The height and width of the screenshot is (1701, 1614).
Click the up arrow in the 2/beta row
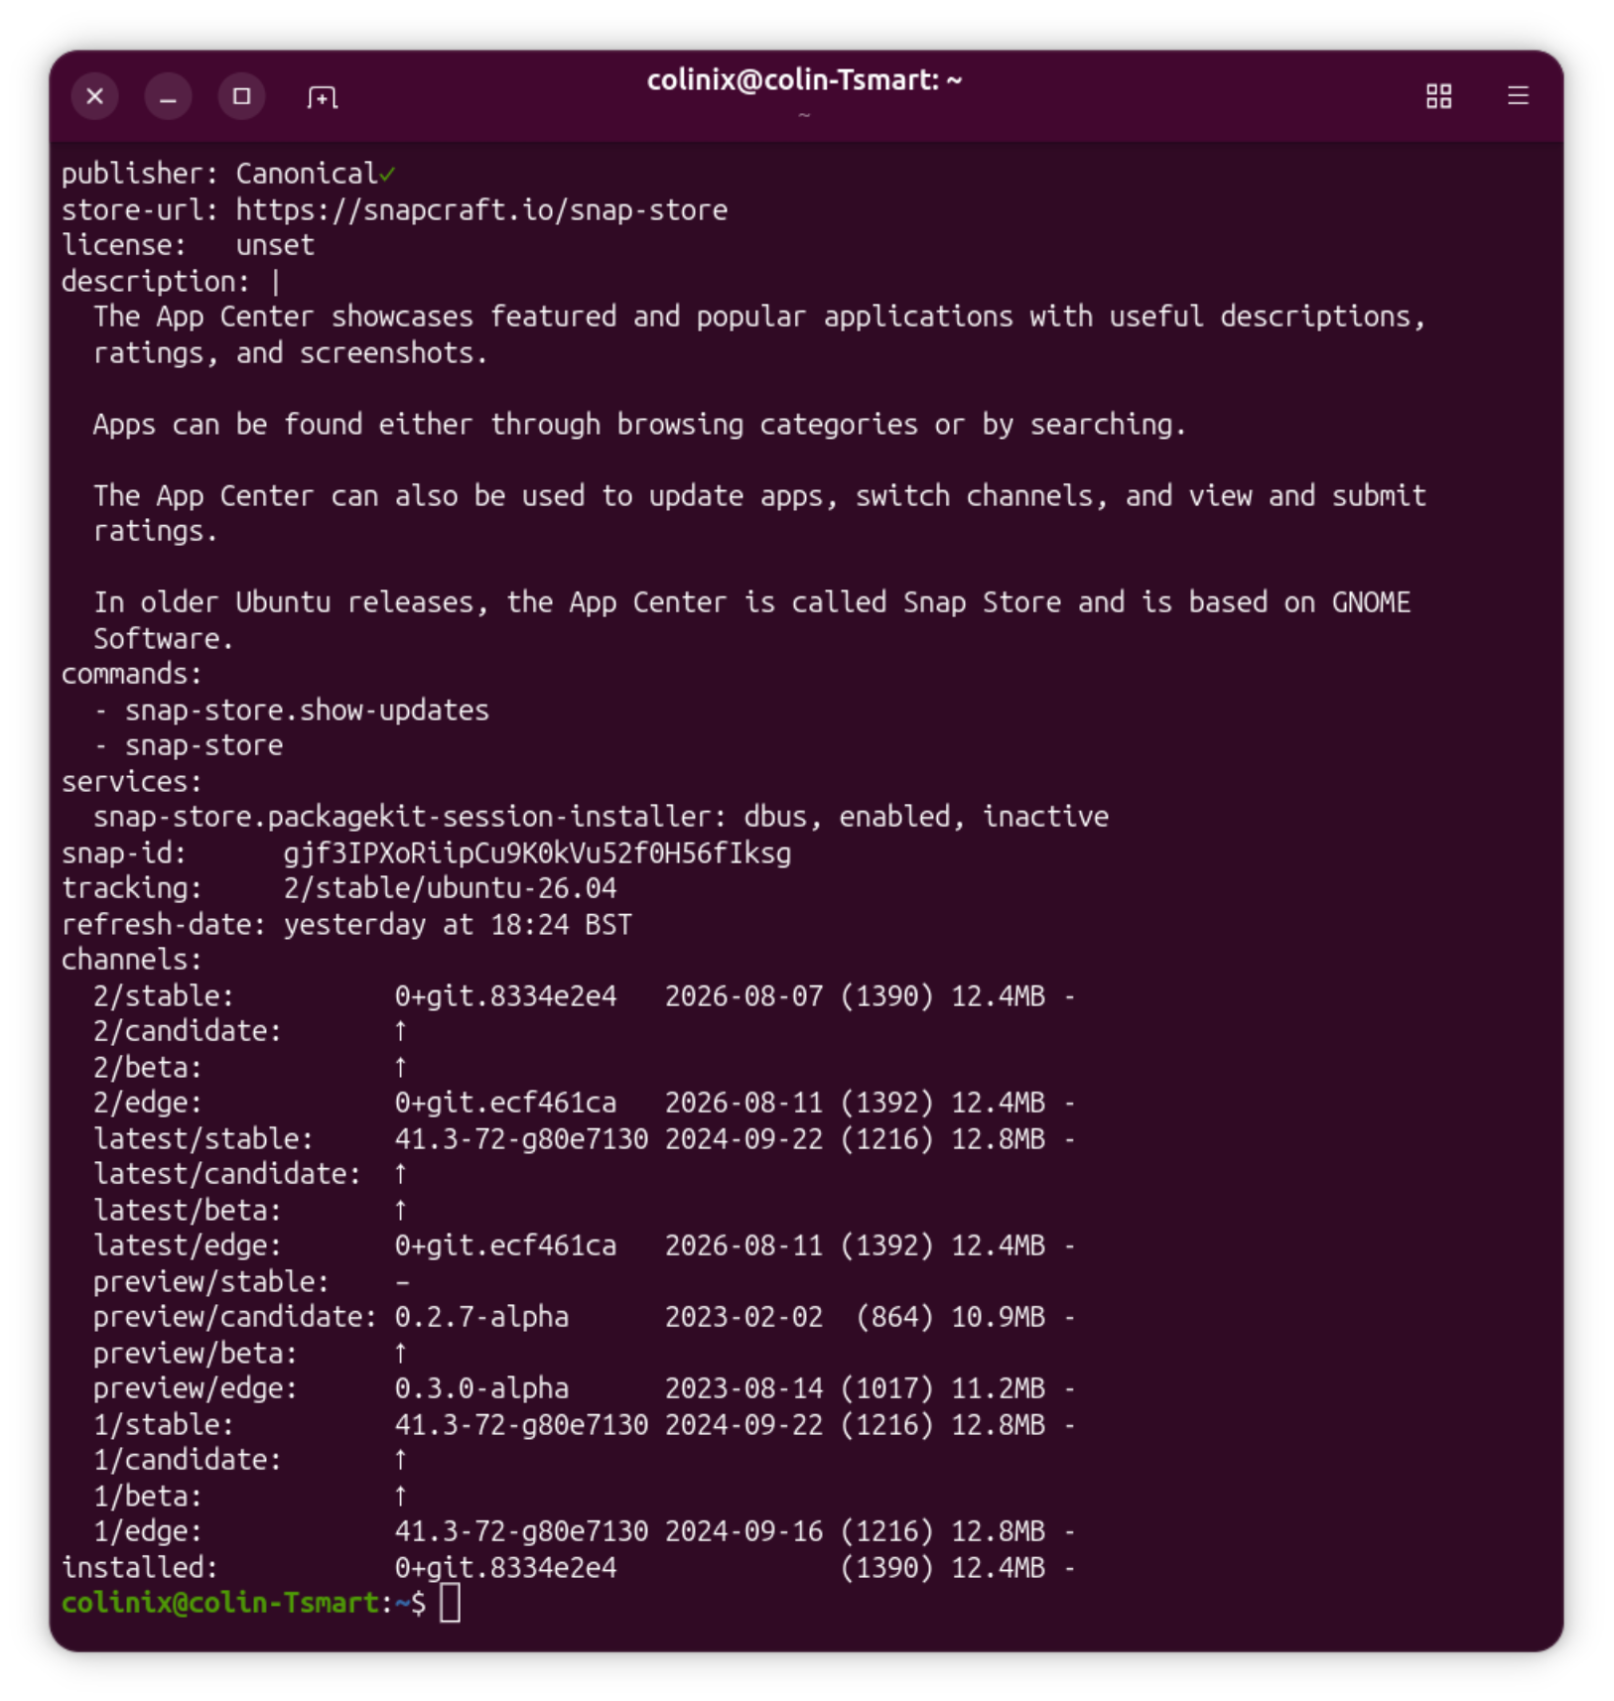coord(400,1067)
